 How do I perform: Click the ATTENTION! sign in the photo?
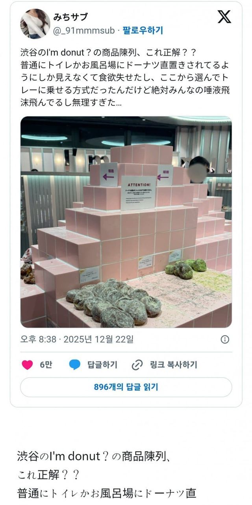pyautogui.click(x=139, y=193)
